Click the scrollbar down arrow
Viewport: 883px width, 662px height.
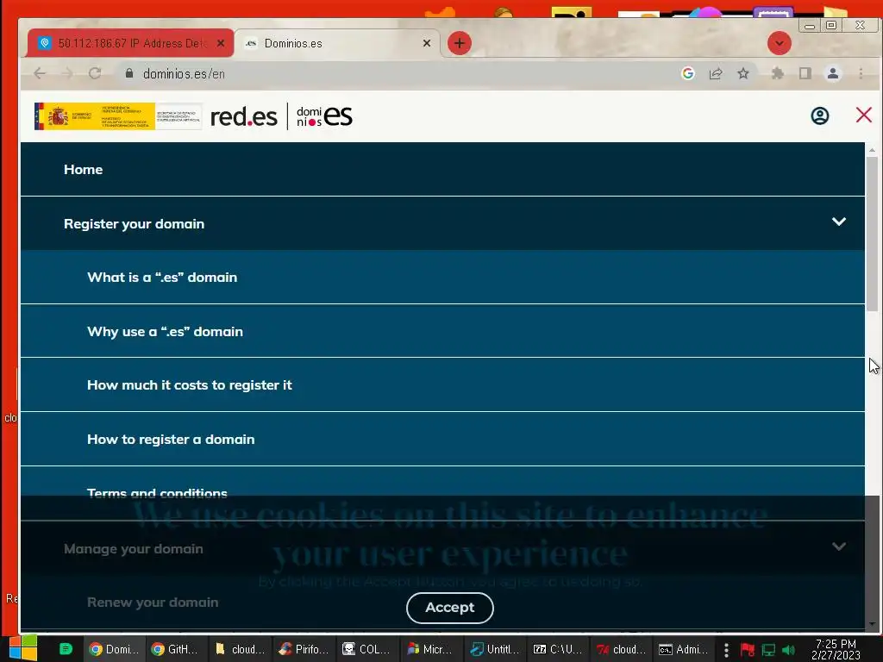tap(872, 624)
